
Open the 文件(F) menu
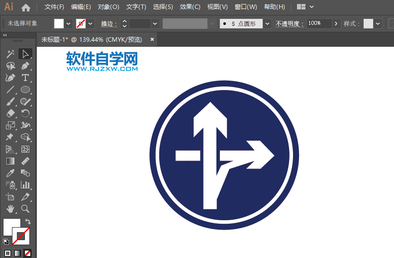54,7
